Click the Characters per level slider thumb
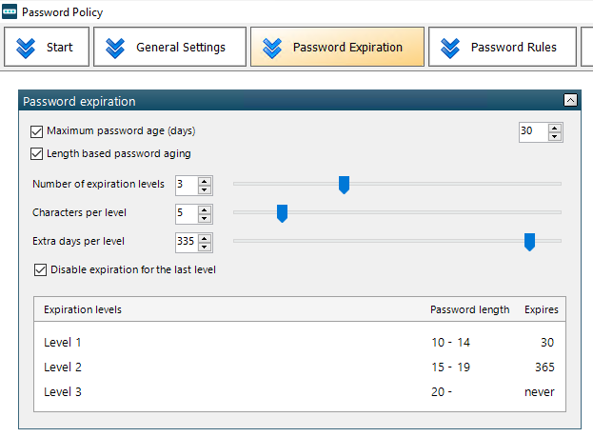The image size is (593, 437). [282, 214]
